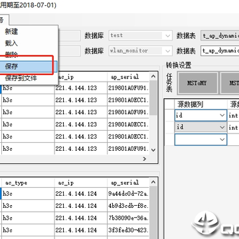This screenshot has width=239, height=239.
Task: Click the scroll up arrow of bottom table
Action: [153, 183]
